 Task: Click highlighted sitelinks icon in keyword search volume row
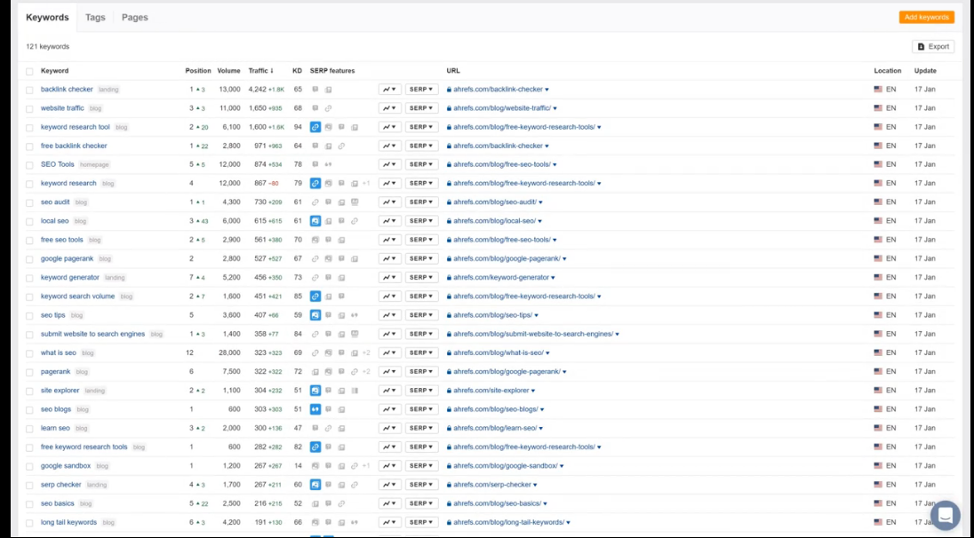[315, 297]
